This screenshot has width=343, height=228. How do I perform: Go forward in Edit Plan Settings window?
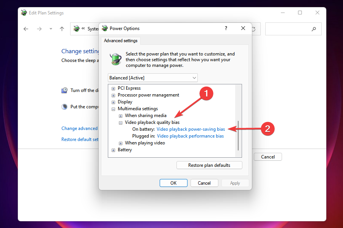(39, 29)
